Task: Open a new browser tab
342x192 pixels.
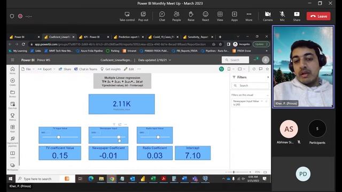Action: click(x=220, y=37)
